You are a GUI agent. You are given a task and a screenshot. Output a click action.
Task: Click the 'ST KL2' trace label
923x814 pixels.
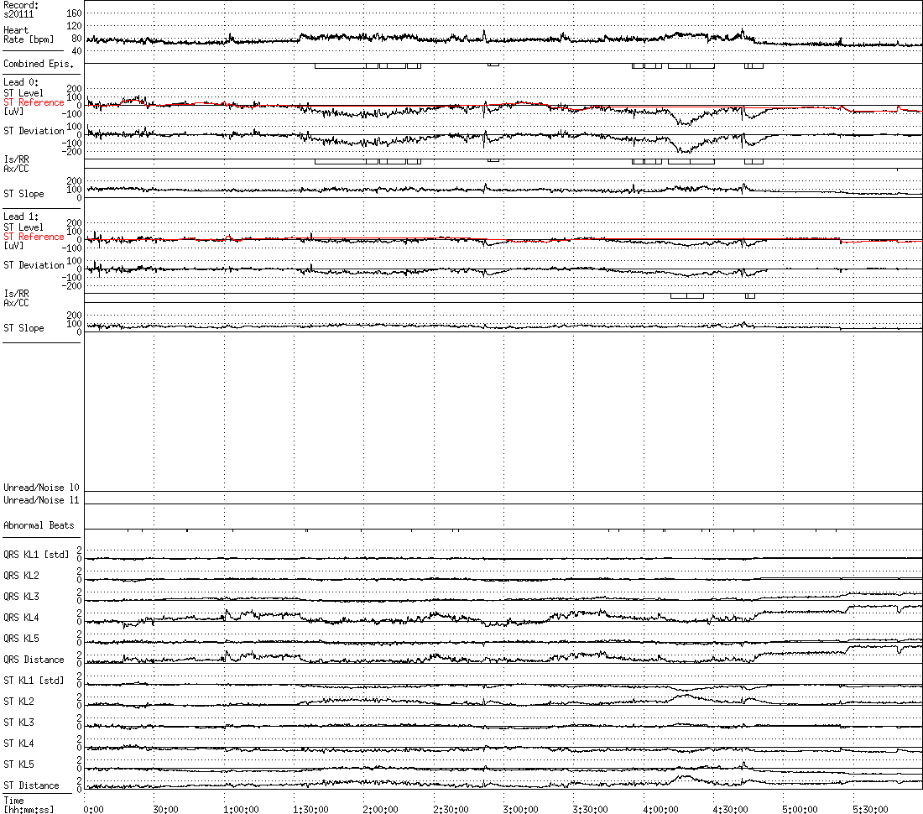tap(18, 702)
